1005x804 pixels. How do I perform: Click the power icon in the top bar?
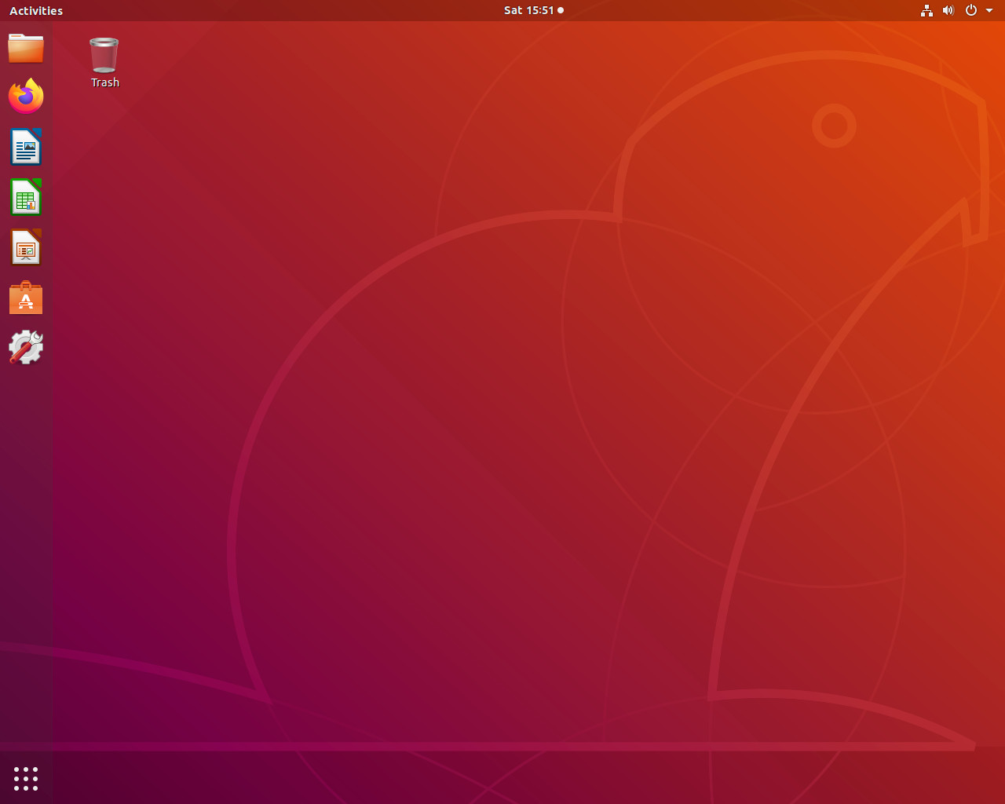[971, 10]
